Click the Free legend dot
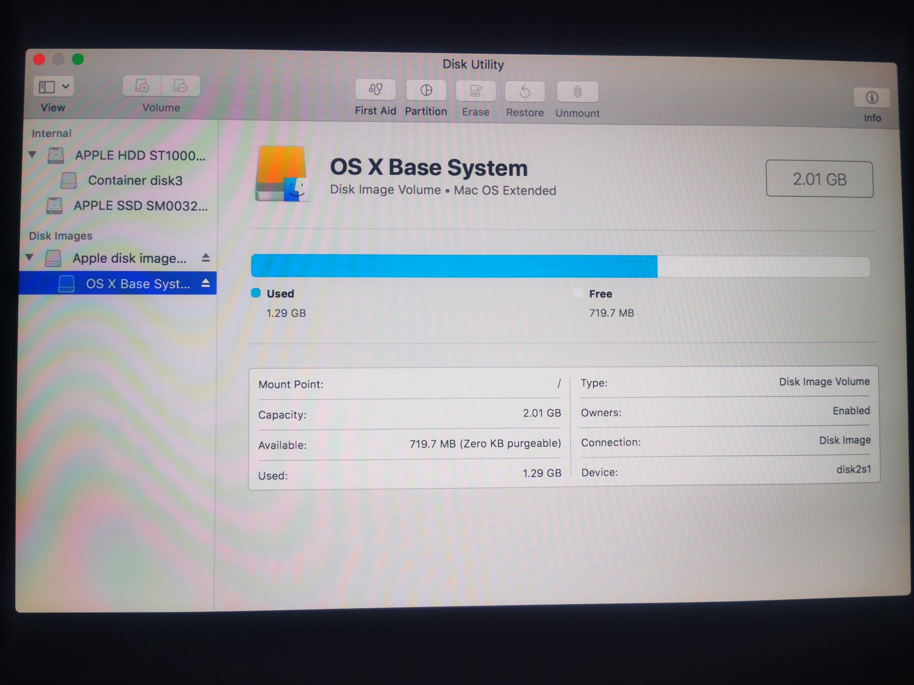Image resolution: width=914 pixels, height=685 pixels. click(578, 293)
